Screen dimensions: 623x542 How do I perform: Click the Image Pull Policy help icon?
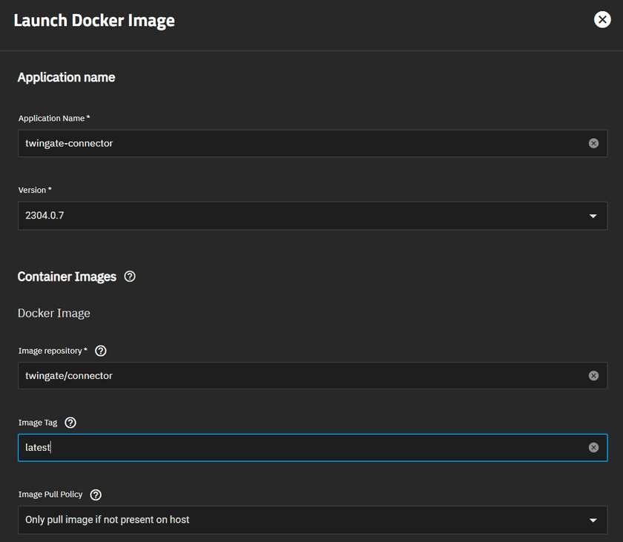pos(95,495)
